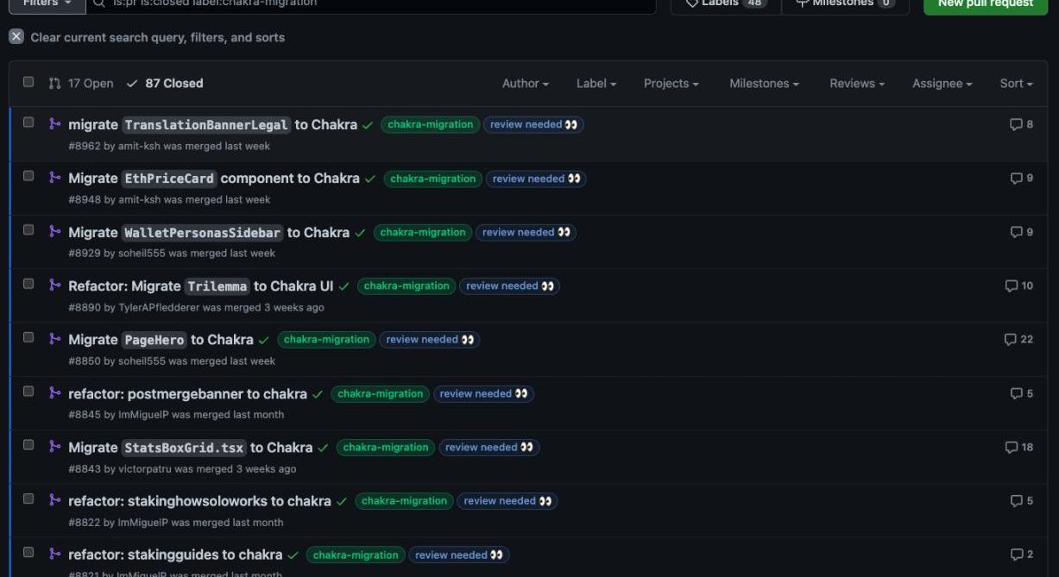
Task: Open PR Refactor: Migrate Trilemma to Chakra UI
Action: pos(201,286)
